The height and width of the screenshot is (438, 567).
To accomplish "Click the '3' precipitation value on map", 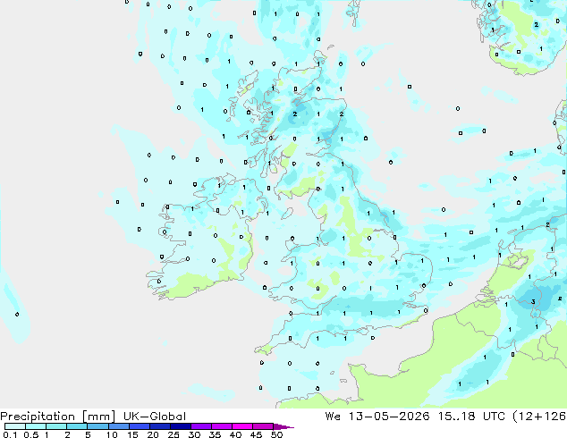I will point(533,302).
